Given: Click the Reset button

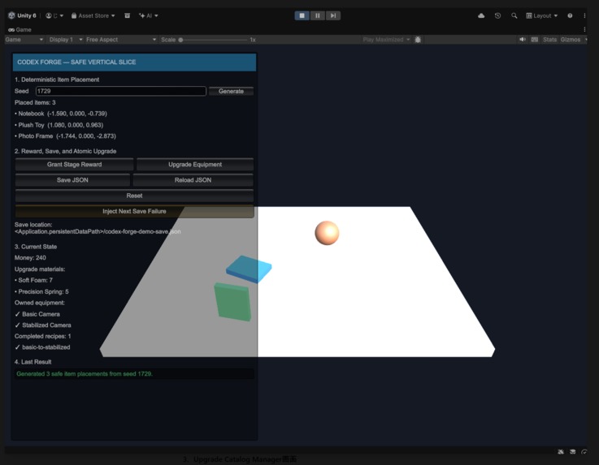Looking at the screenshot, I should click(x=134, y=196).
